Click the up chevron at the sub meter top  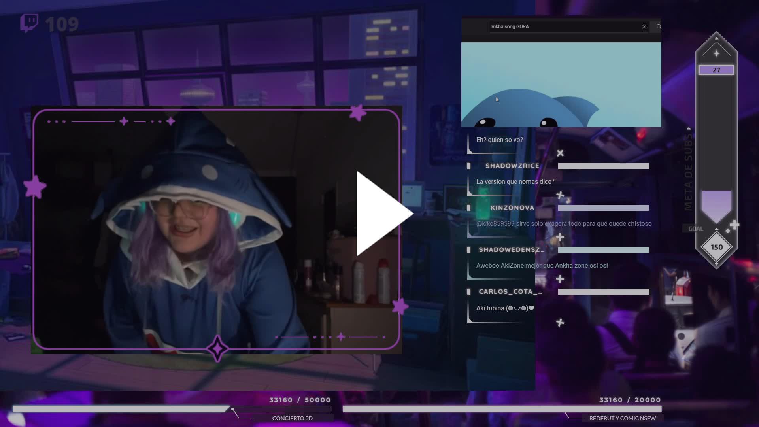pos(716,38)
